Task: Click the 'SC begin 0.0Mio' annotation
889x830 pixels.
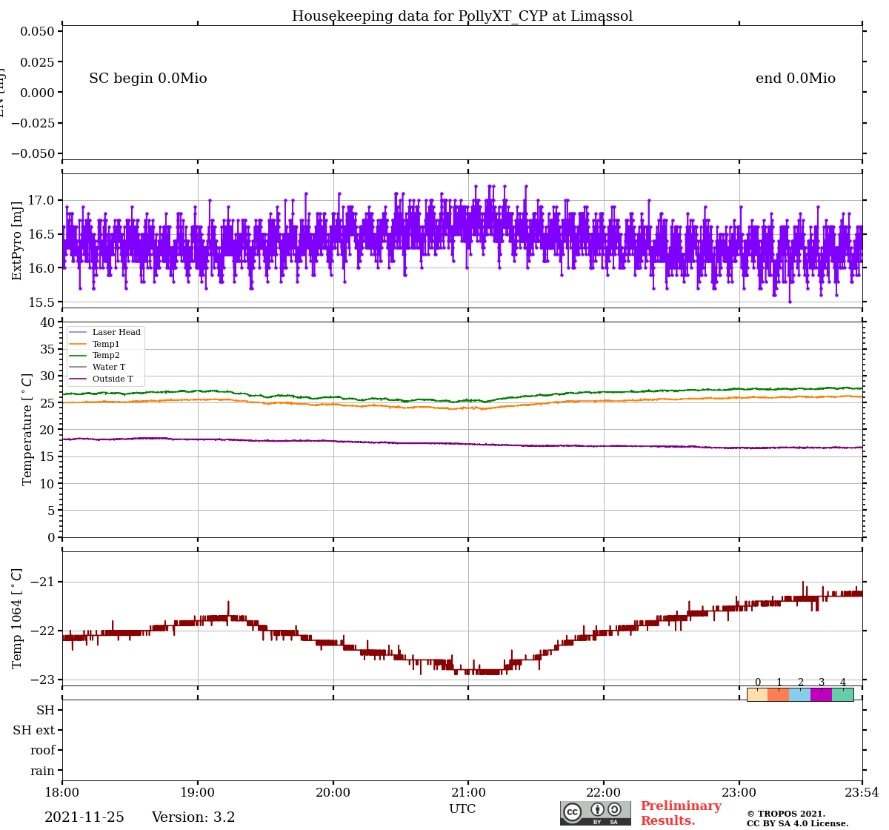Action: pos(148,79)
